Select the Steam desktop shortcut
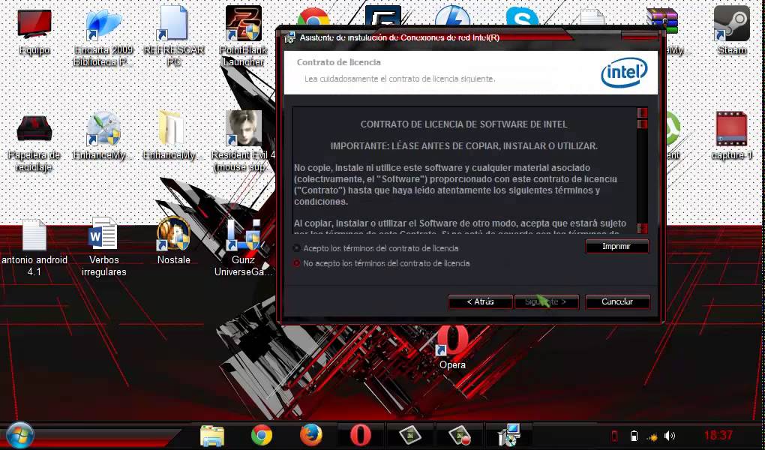Viewport: 765px width, 450px height. 731,31
